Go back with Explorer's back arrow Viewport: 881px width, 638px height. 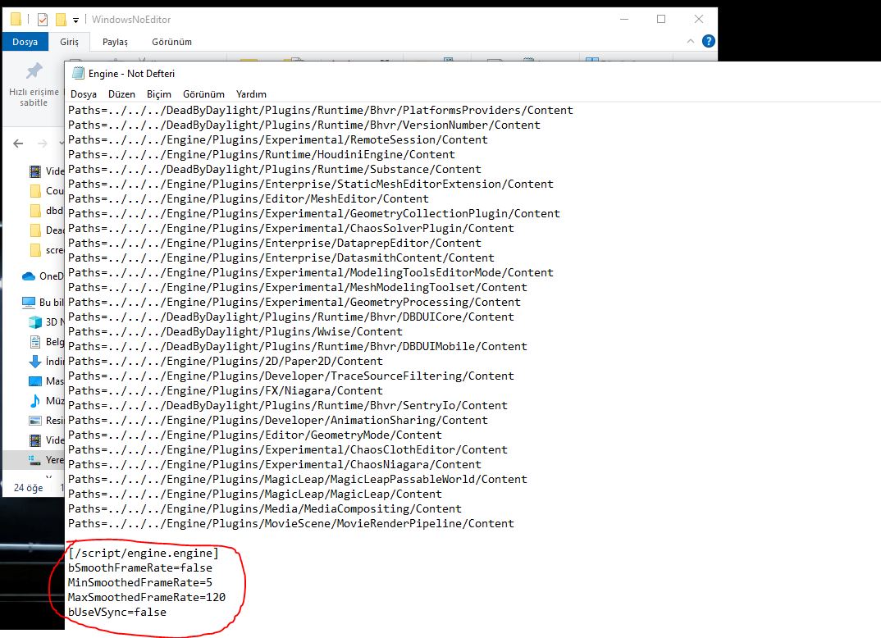click(18, 144)
